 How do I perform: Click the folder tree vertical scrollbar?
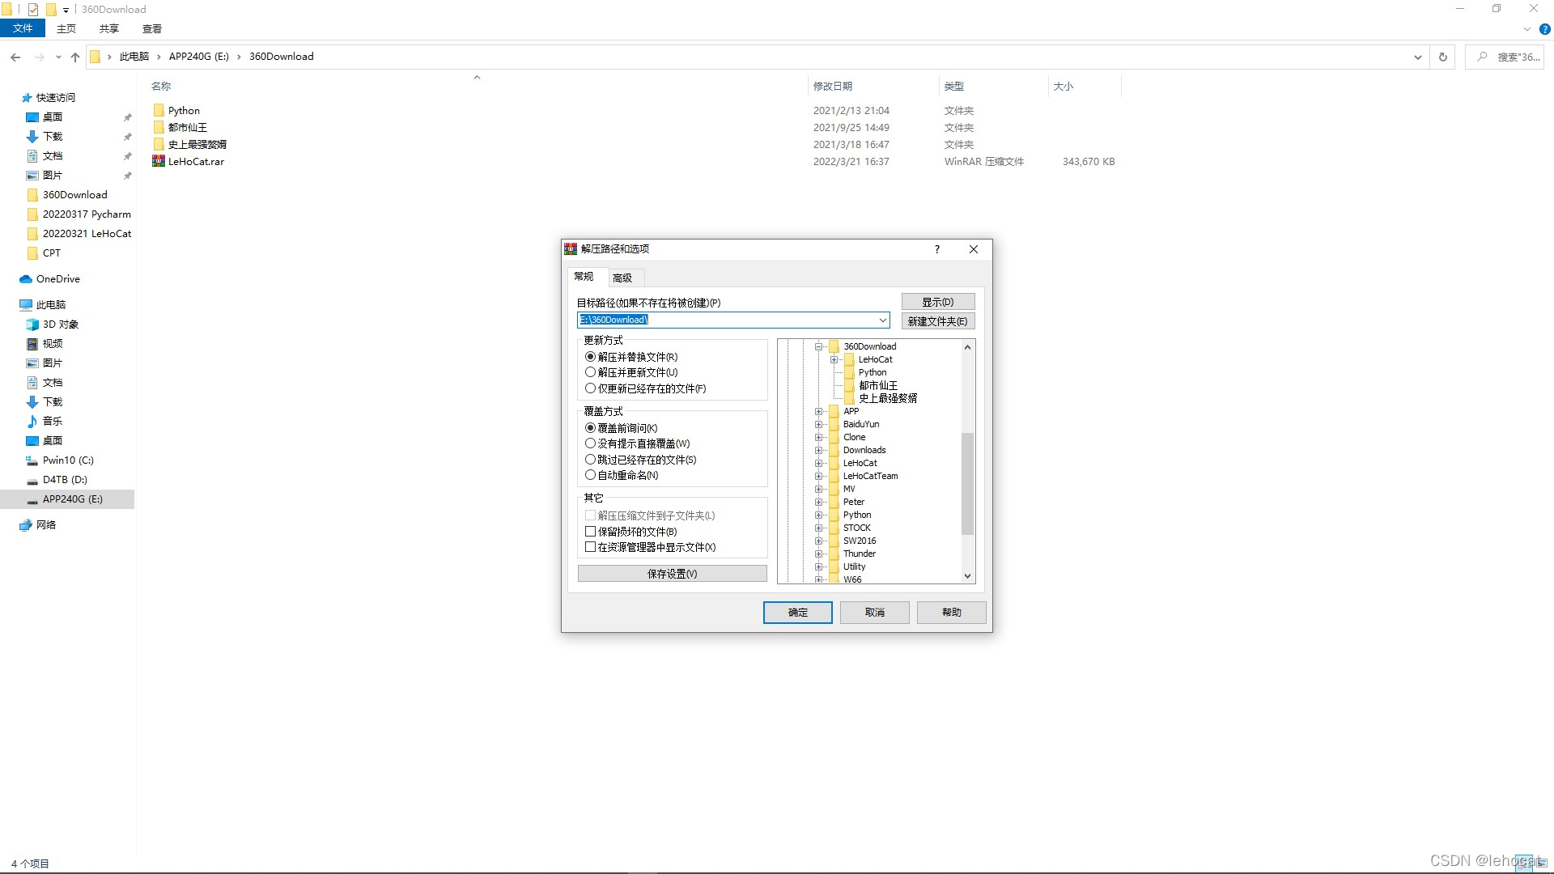pyautogui.click(x=967, y=483)
